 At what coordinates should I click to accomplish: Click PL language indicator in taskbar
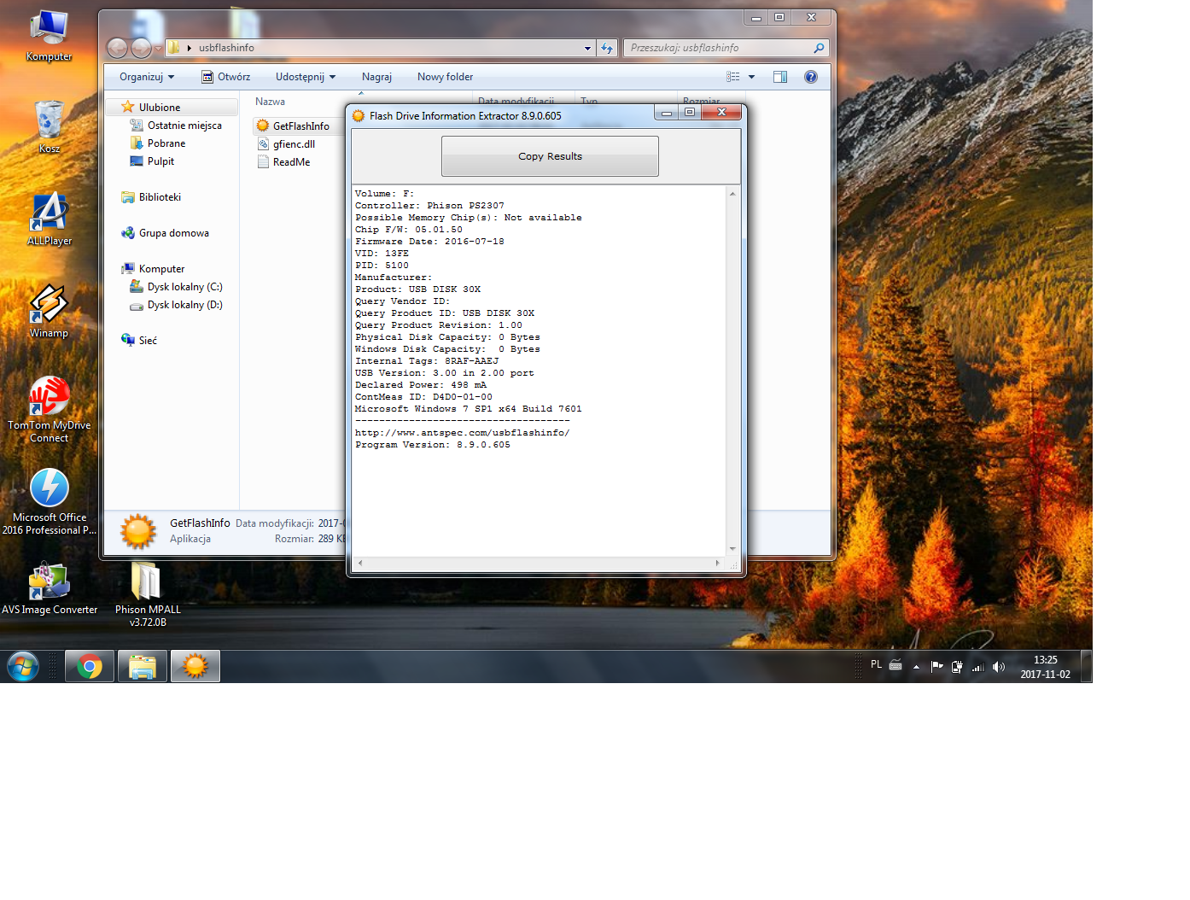[x=876, y=664]
